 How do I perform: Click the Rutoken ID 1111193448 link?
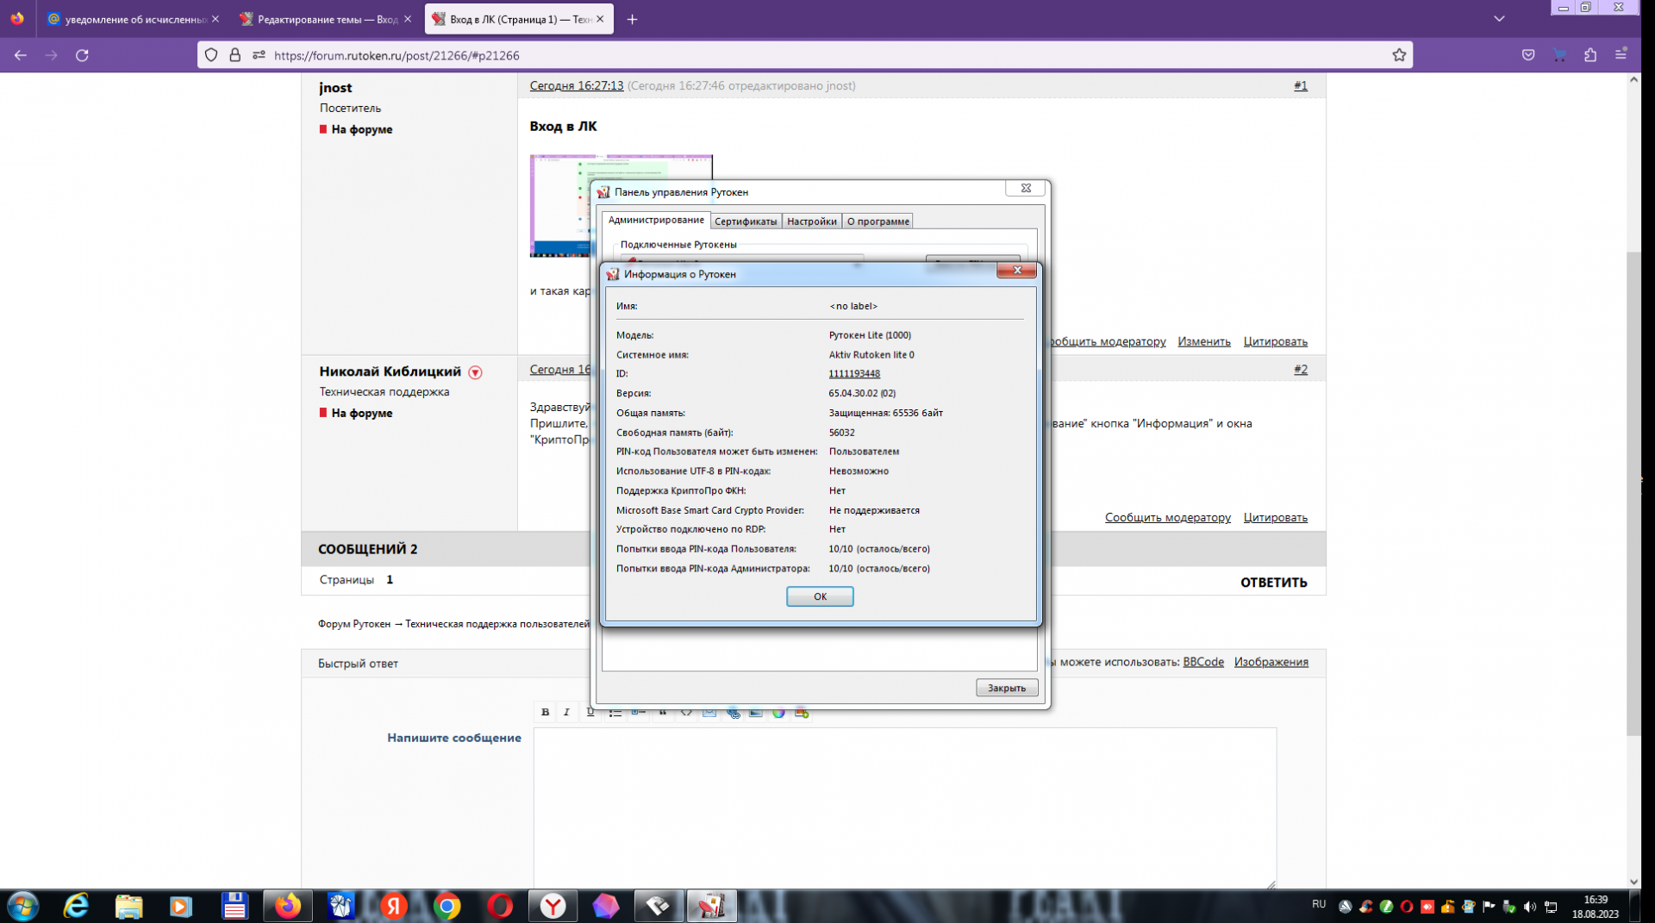[x=854, y=374]
